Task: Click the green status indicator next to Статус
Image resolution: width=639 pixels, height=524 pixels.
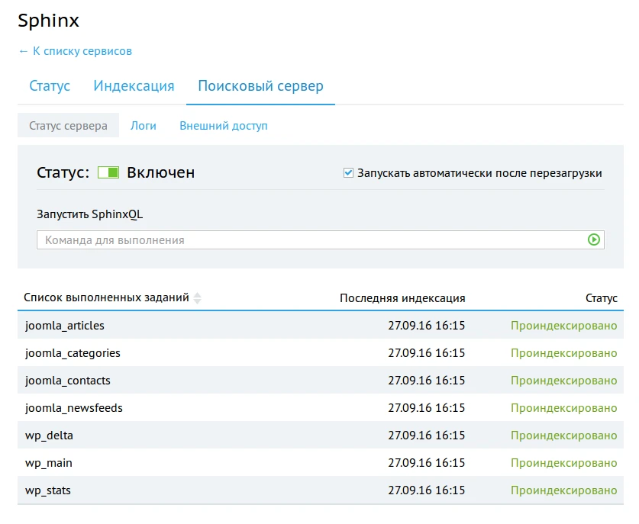Action: (108, 172)
